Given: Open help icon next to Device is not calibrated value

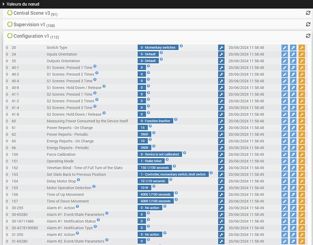Looking at the screenshot, I should [184, 153].
